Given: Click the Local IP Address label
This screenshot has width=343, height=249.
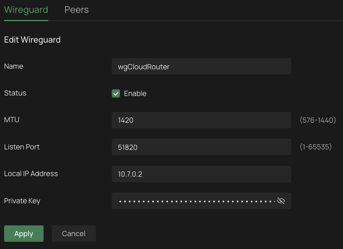Looking at the screenshot, I should (x=31, y=174).
